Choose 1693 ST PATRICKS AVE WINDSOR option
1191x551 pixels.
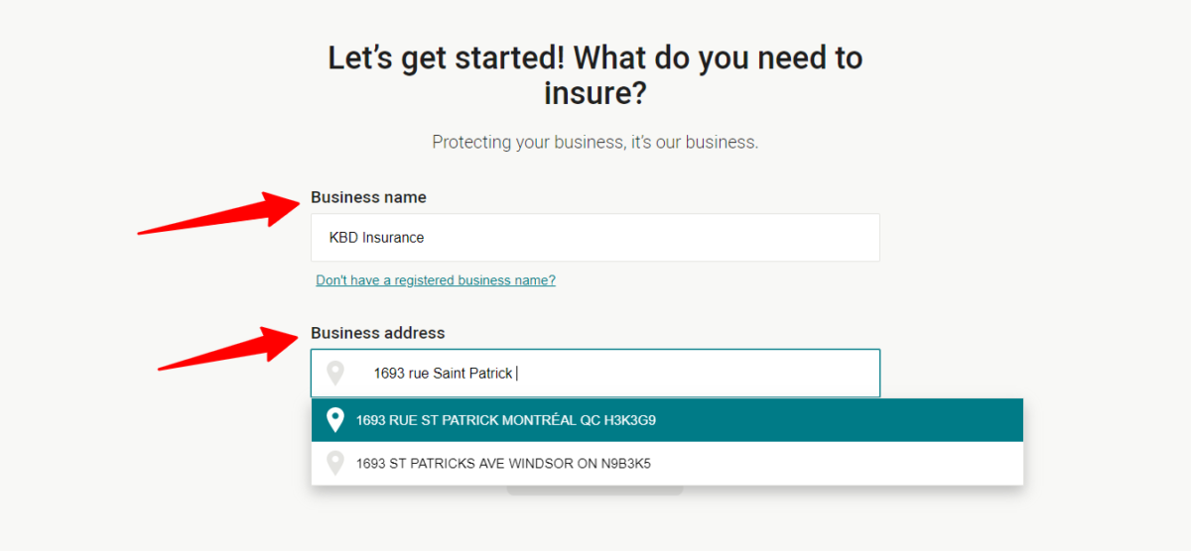tap(667, 463)
